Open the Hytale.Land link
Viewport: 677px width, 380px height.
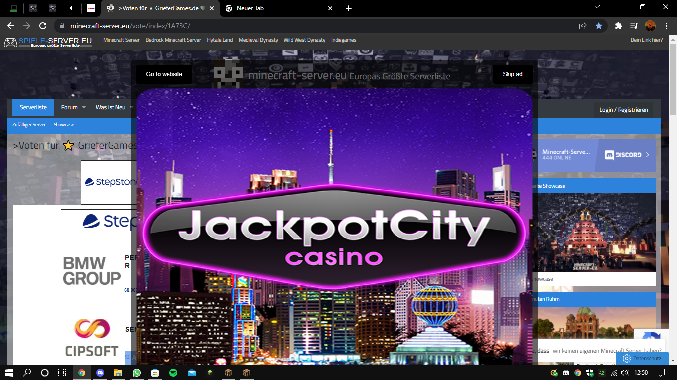click(220, 40)
